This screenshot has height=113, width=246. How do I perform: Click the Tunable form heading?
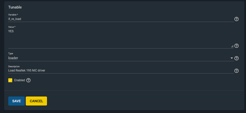15,7
